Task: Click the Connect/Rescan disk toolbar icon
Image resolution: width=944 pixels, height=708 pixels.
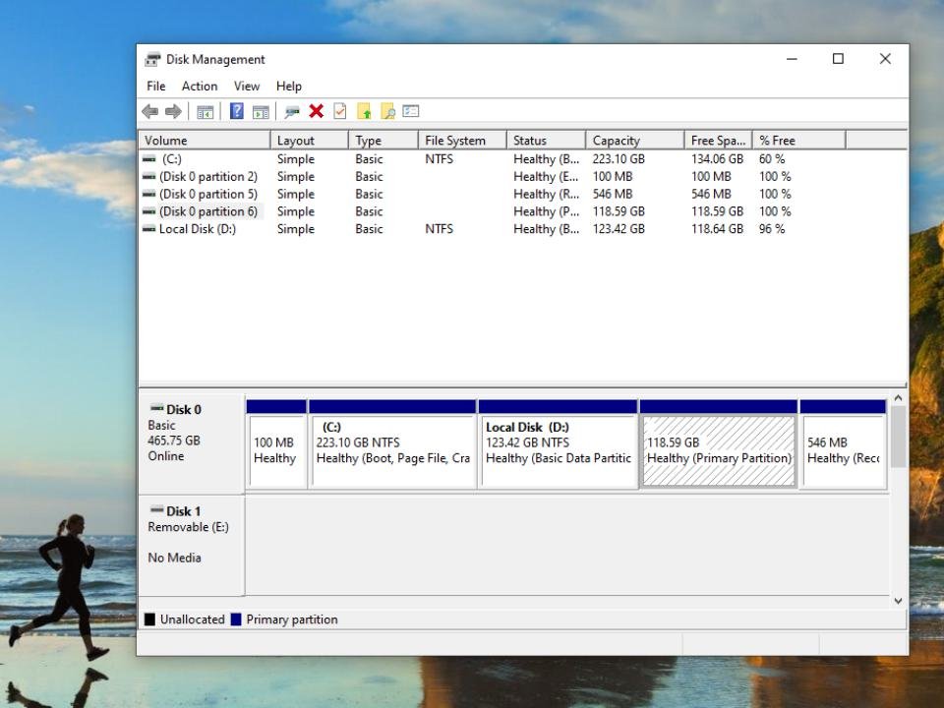Action: coord(292,112)
